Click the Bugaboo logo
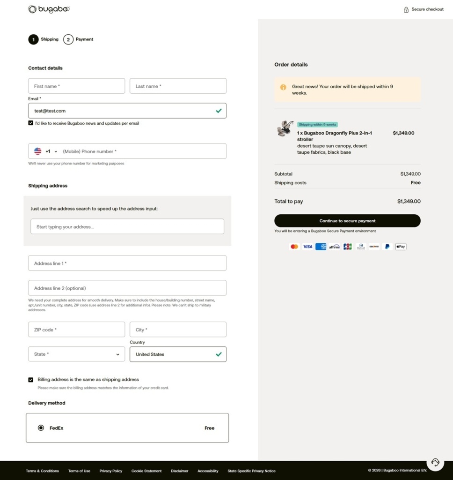This screenshot has height=480, width=453. point(49,9)
